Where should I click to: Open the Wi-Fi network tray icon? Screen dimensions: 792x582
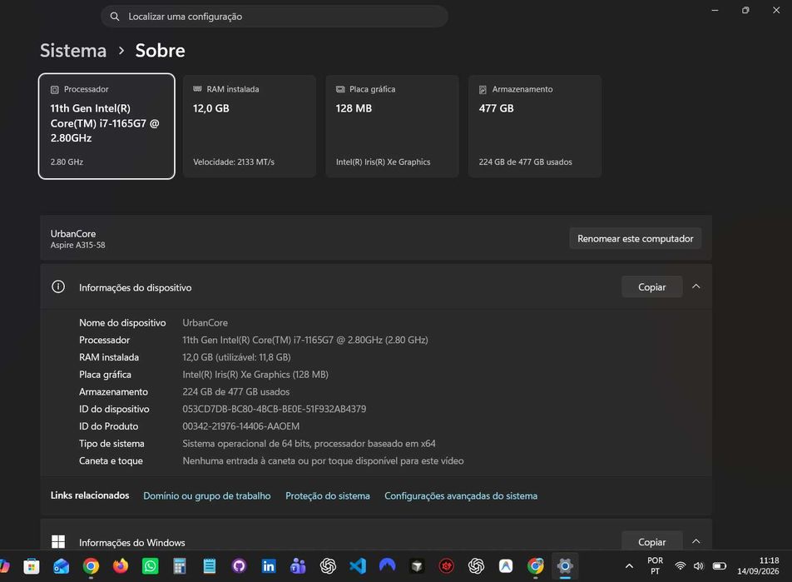[681, 566]
